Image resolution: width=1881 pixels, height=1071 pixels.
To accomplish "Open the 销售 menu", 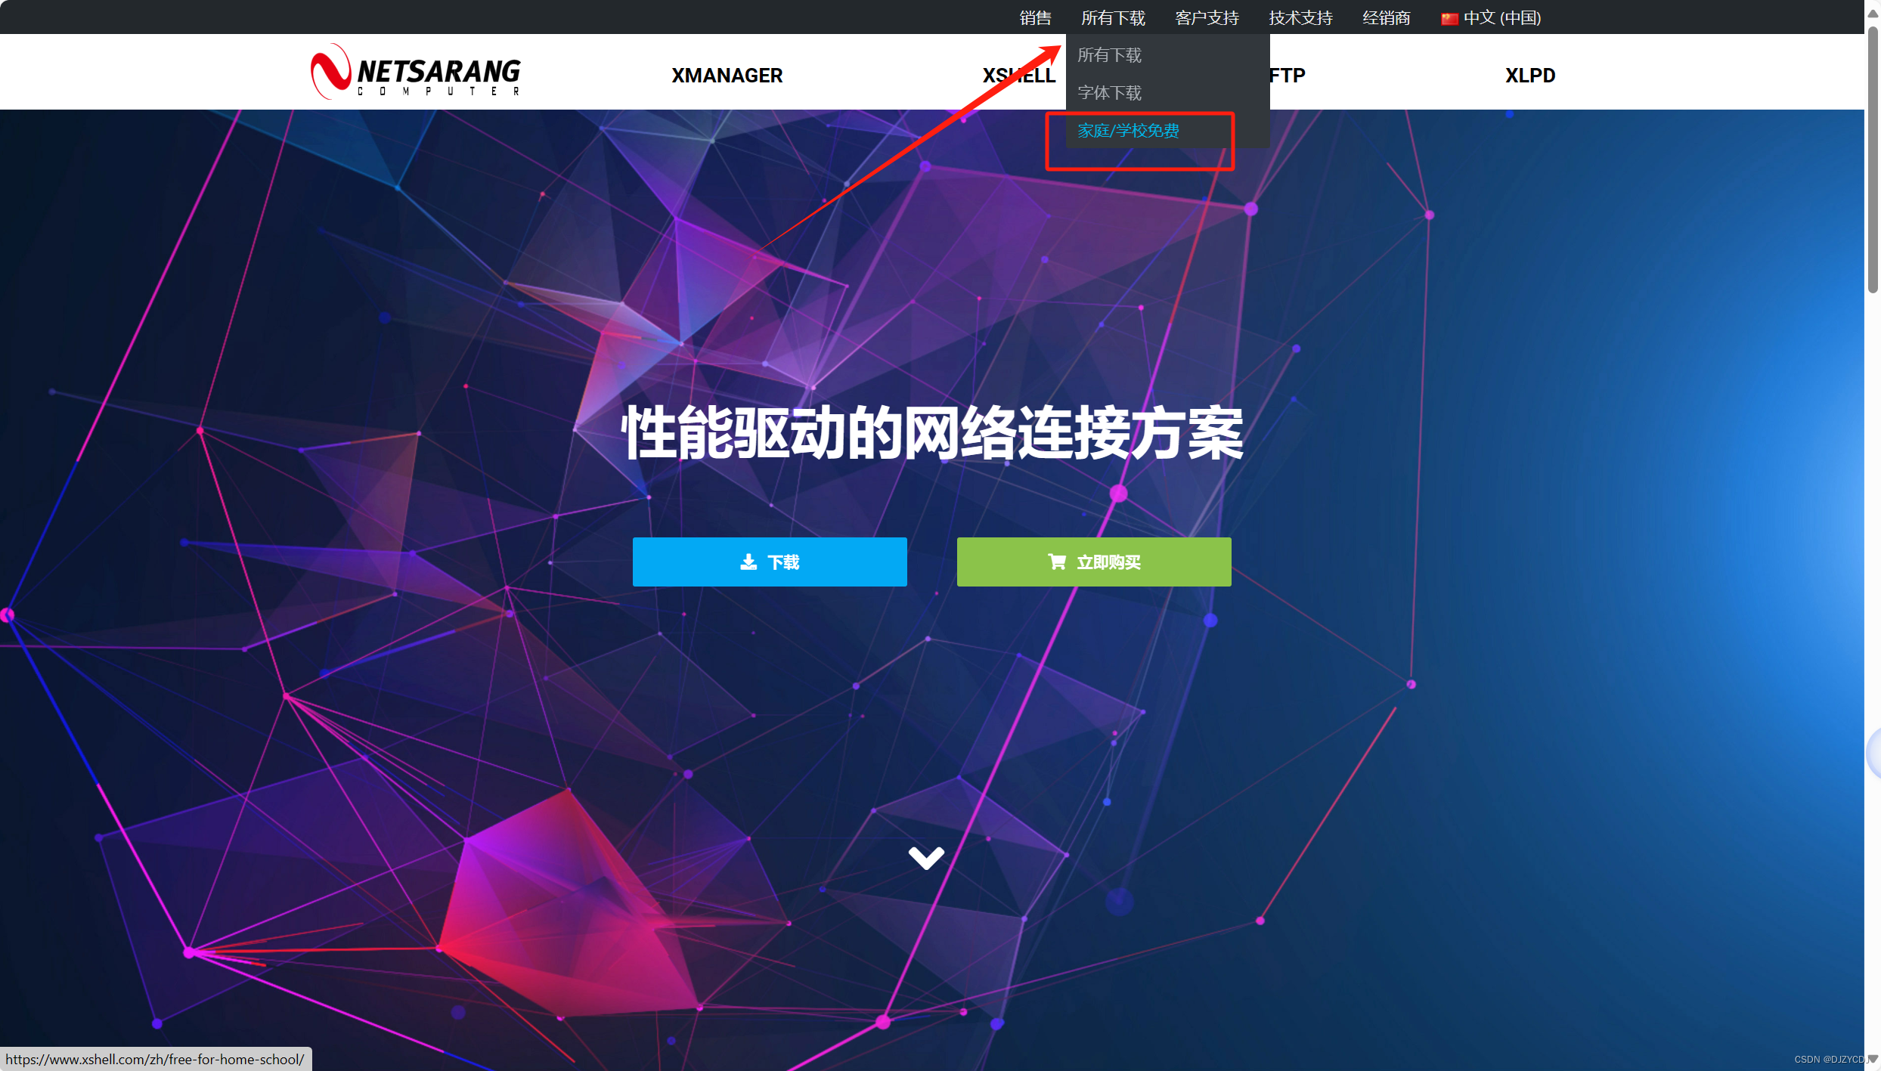I will coord(1034,18).
